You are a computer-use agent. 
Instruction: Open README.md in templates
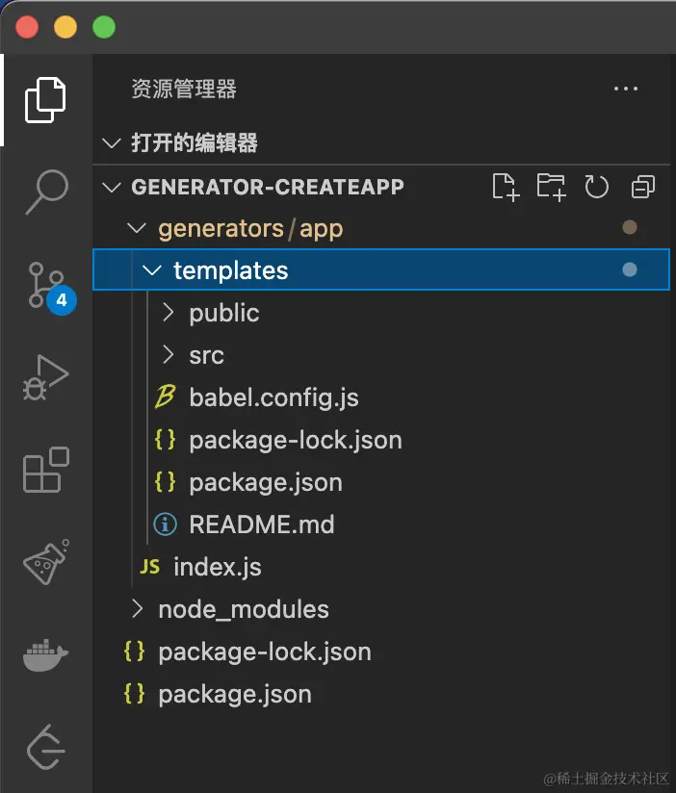[261, 524]
